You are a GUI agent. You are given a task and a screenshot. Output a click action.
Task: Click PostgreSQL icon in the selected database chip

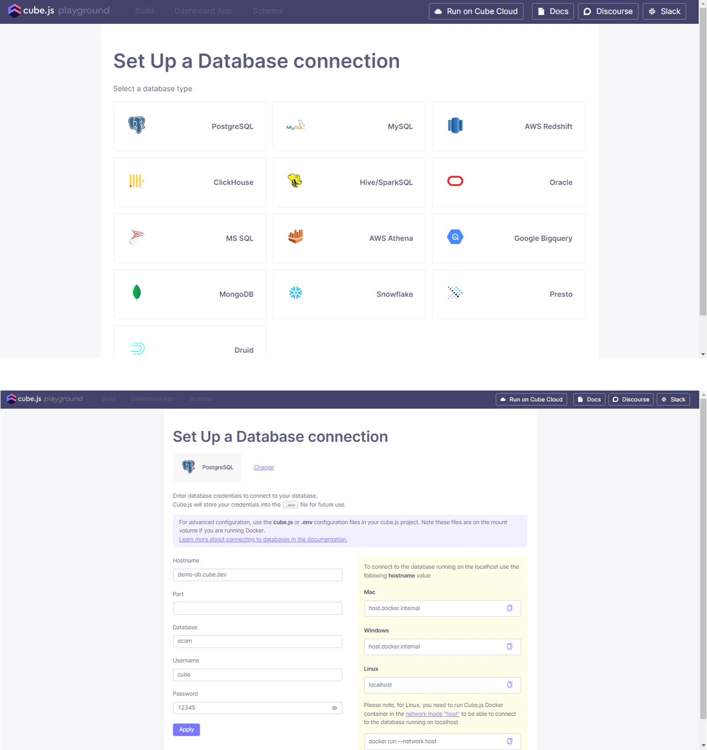[189, 467]
